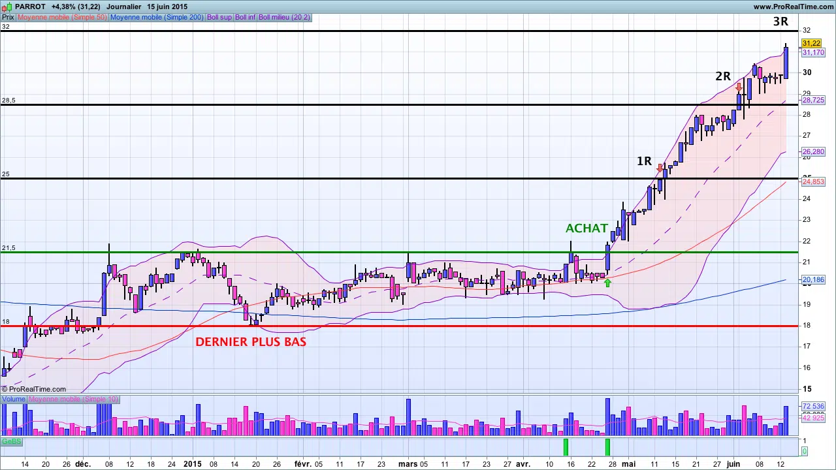Open Moyenne mobile (Simple 50) indicator settings
This screenshot has width=836, height=470.
tap(62, 17)
